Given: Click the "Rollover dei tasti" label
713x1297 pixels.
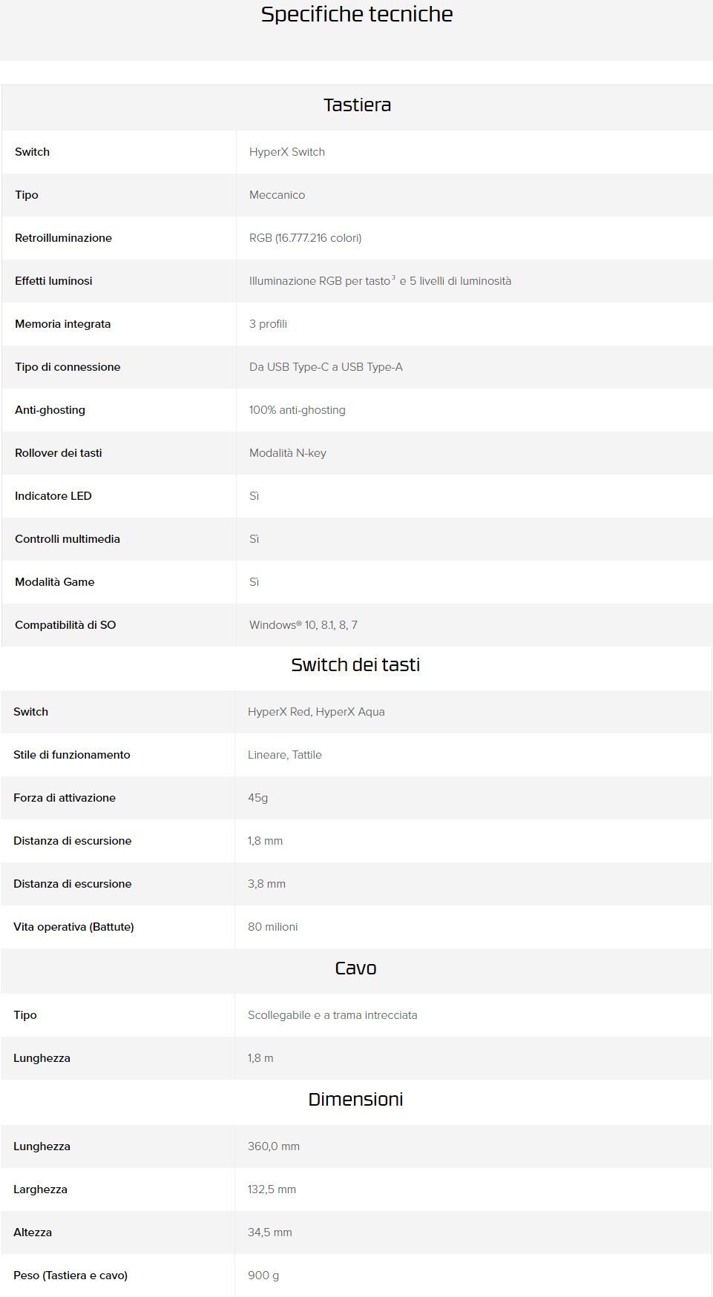Looking at the screenshot, I should 58,453.
